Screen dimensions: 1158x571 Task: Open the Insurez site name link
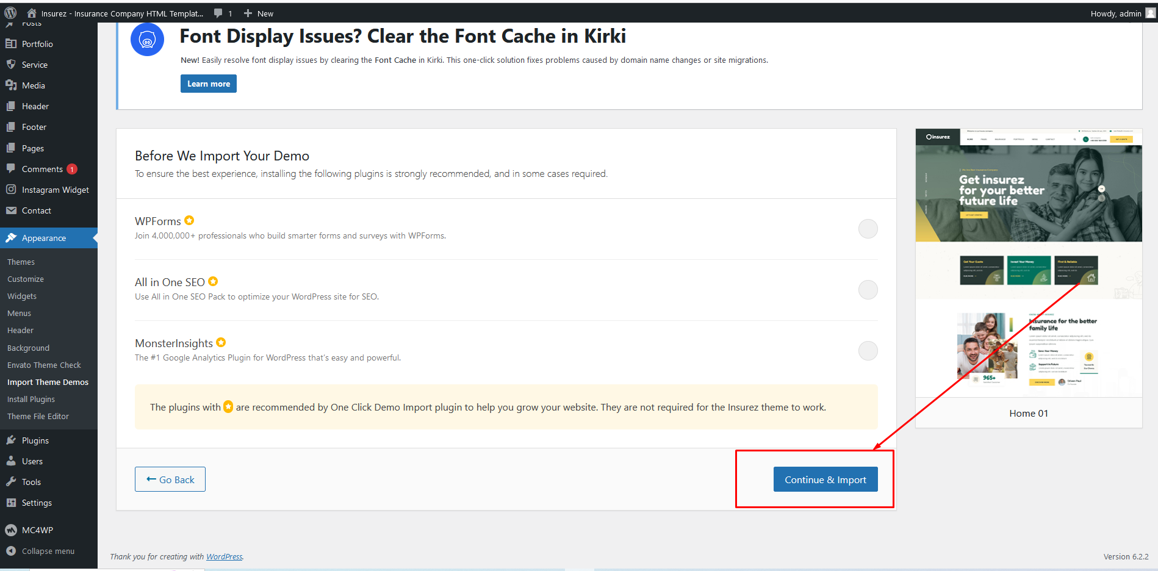pos(122,13)
